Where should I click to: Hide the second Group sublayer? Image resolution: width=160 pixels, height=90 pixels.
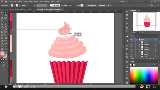(131, 47)
